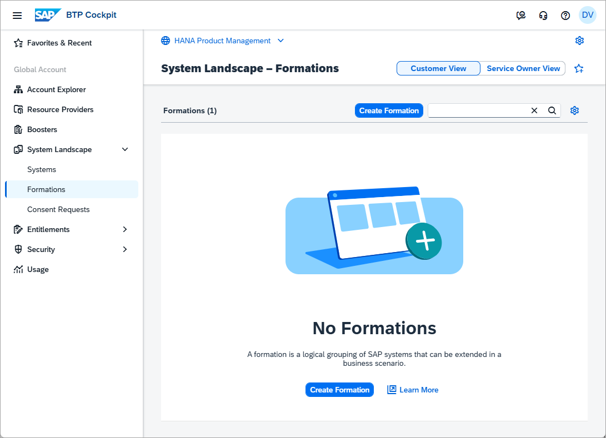The width and height of the screenshot is (606, 438).
Task: Open the page settings gear beside the breadcrumb
Action: tap(579, 41)
